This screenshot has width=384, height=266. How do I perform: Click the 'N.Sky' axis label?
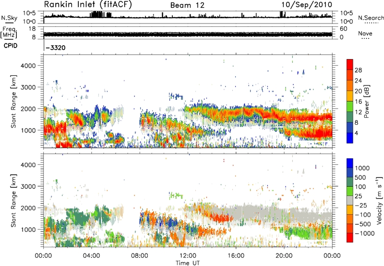coord(9,18)
